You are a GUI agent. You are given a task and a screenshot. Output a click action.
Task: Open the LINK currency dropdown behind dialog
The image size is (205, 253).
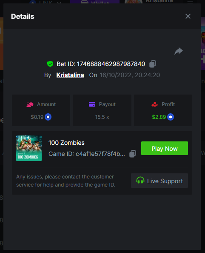[46, 2]
